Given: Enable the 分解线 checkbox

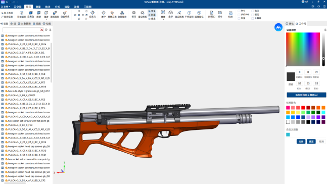Looking at the screenshot, I should [253, 18].
